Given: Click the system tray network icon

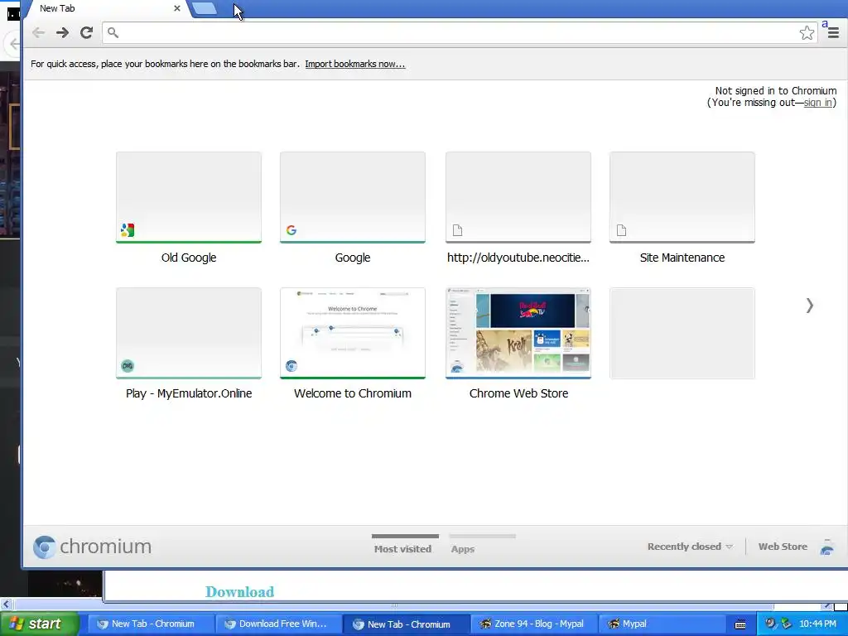Looking at the screenshot, I should pyautogui.click(x=786, y=624).
